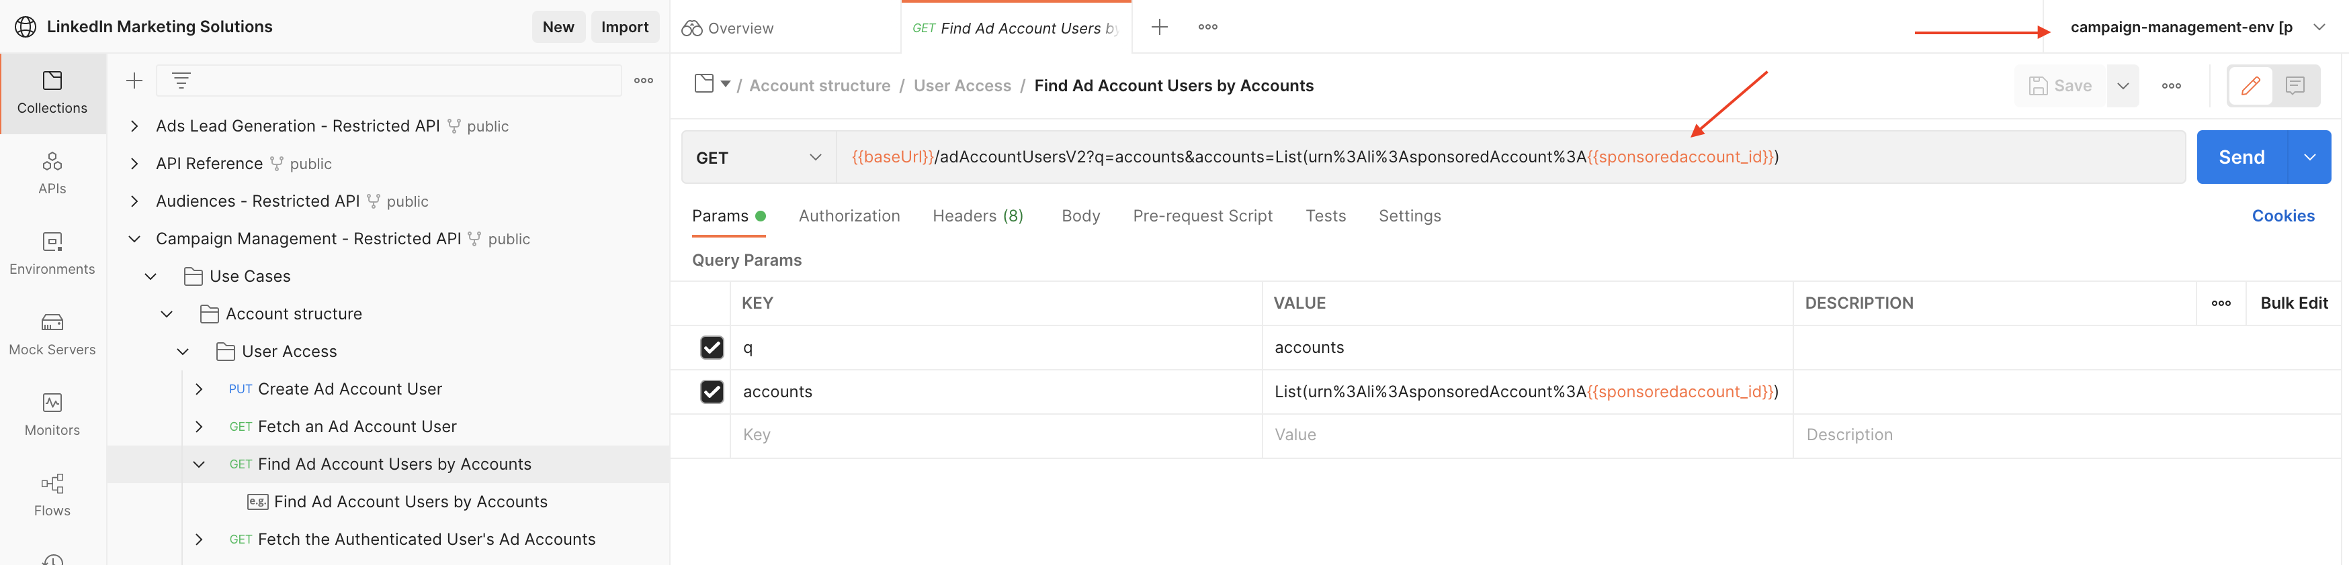Click the collections search filter field
Screen dimensions: 2349x565
click(x=388, y=81)
